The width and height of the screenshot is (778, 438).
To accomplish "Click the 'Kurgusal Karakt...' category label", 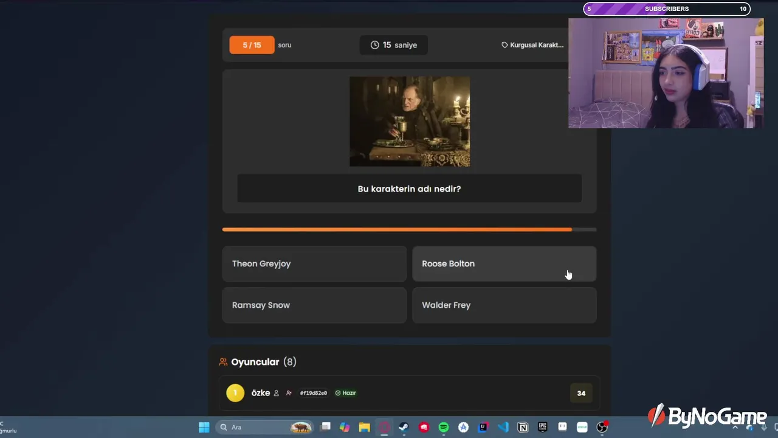I will [537, 45].
